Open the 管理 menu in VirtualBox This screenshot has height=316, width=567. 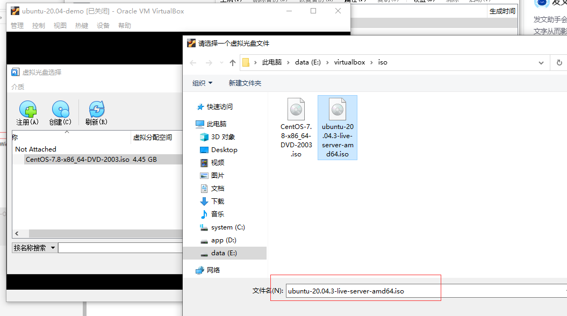17,26
